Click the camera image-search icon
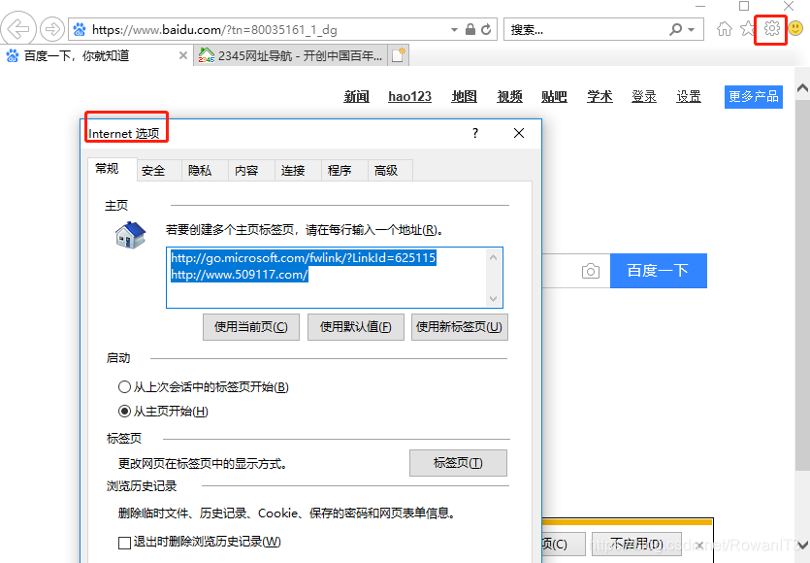Image resolution: width=810 pixels, height=563 pixels. click(590, 271)
